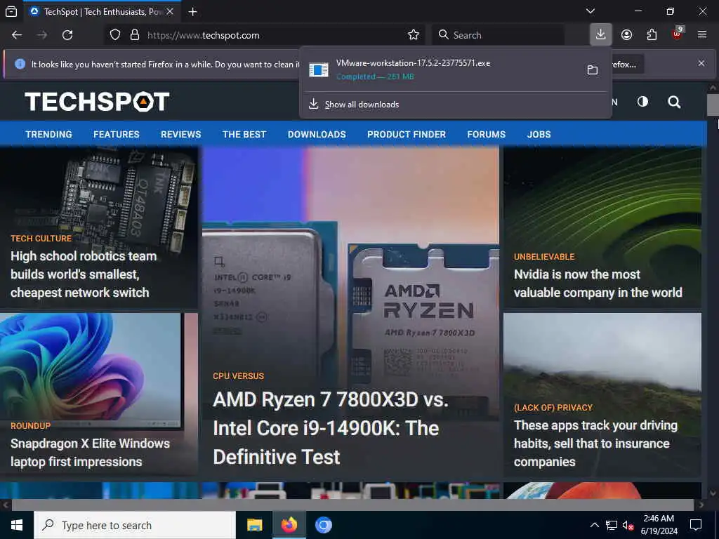This screenshot has width=719, height=539.
Task: Read AMD Ryzen 7 7800X3D versus article
Action: click(331, 428)
